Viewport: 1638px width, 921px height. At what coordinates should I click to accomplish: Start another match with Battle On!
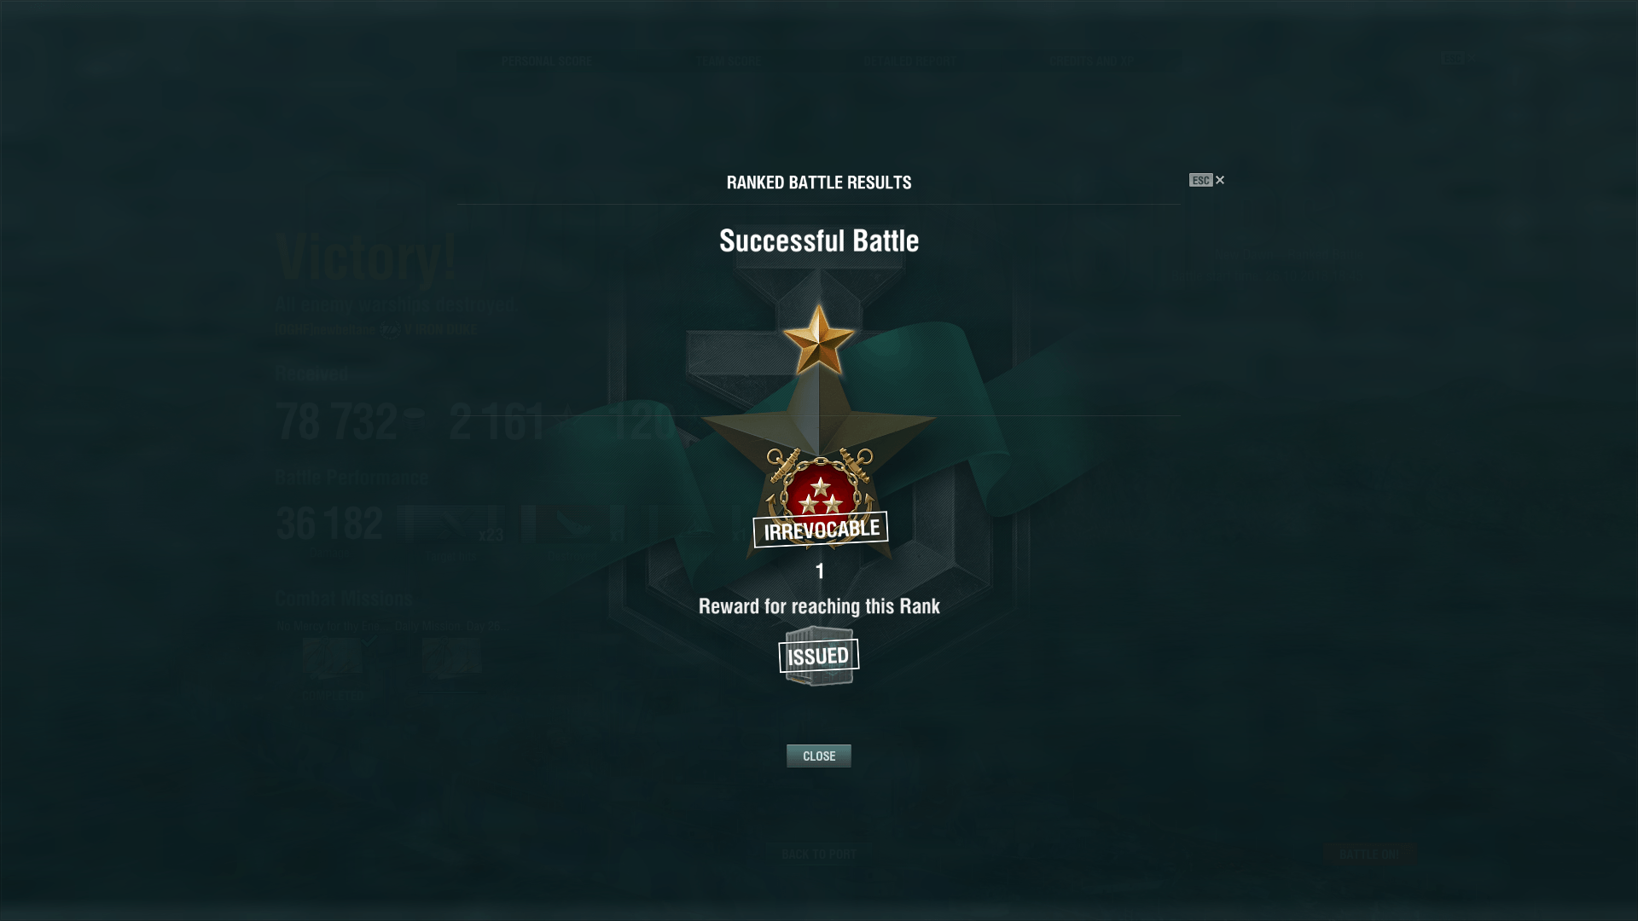coord(1369,854)
